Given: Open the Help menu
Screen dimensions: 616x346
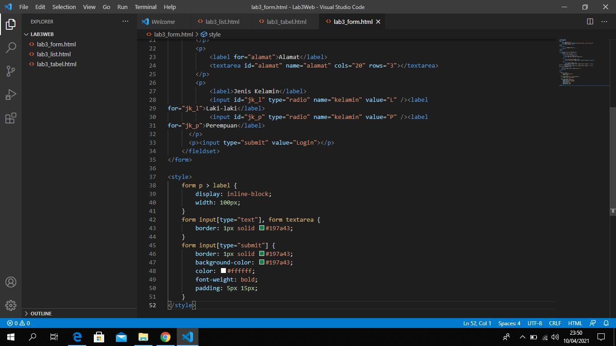Looking at the screenshot, I should tap(170, 7).
